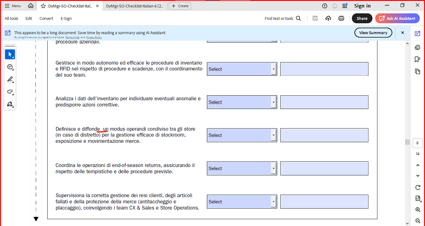Zoom in using the magnifier plus icon
425x226 pixels.
418,210
